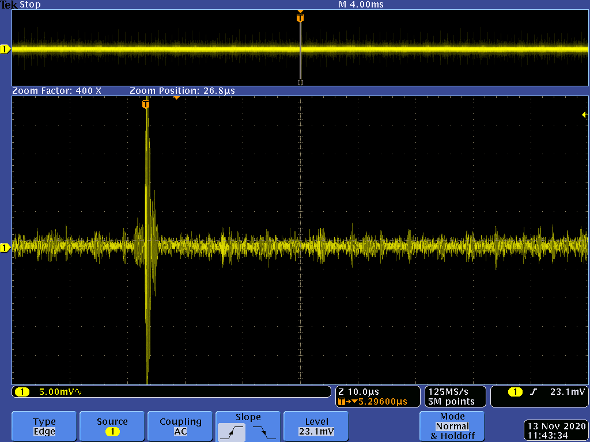The height and width of the screenshot is (442, 590).
Task: Select the rising edge slope option
Action: point(232,432)
